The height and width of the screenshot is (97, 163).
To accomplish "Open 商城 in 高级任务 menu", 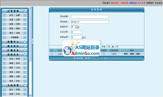I will pos(11,63).
